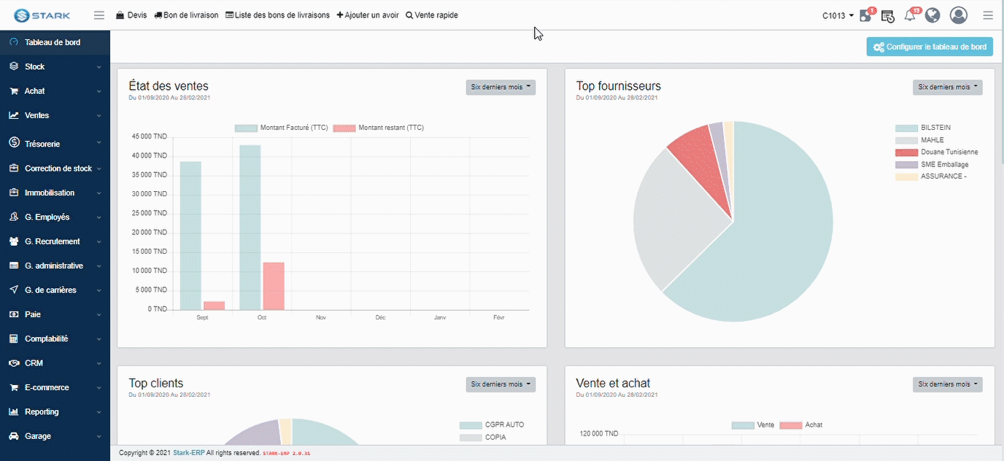Open Bon de livraison shortcut
1004x461 pixels.
click(x=186, y=15)
